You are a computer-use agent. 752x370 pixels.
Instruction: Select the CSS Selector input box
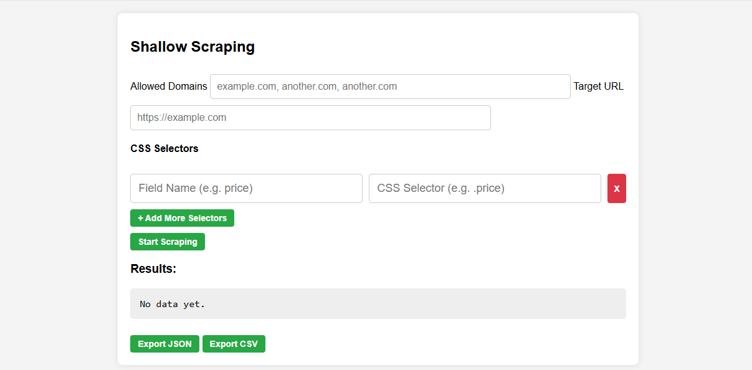[485, 188]
